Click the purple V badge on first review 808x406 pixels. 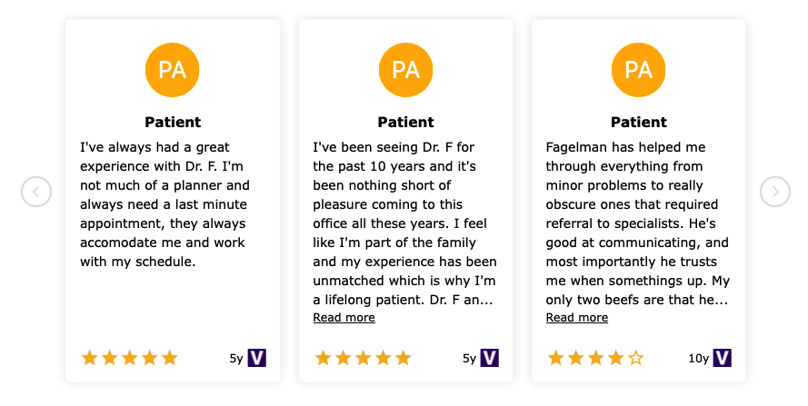point(256,358)
